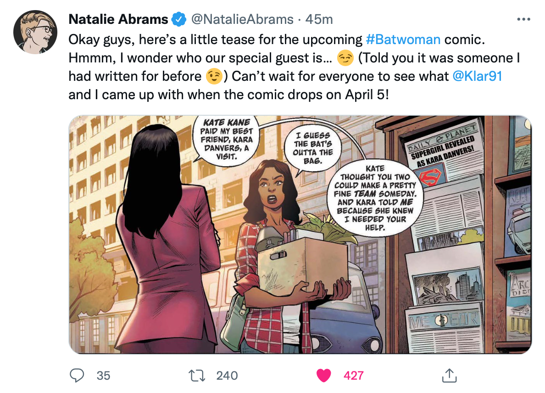Open the #Batwoman hashtag link

[403, 39]
